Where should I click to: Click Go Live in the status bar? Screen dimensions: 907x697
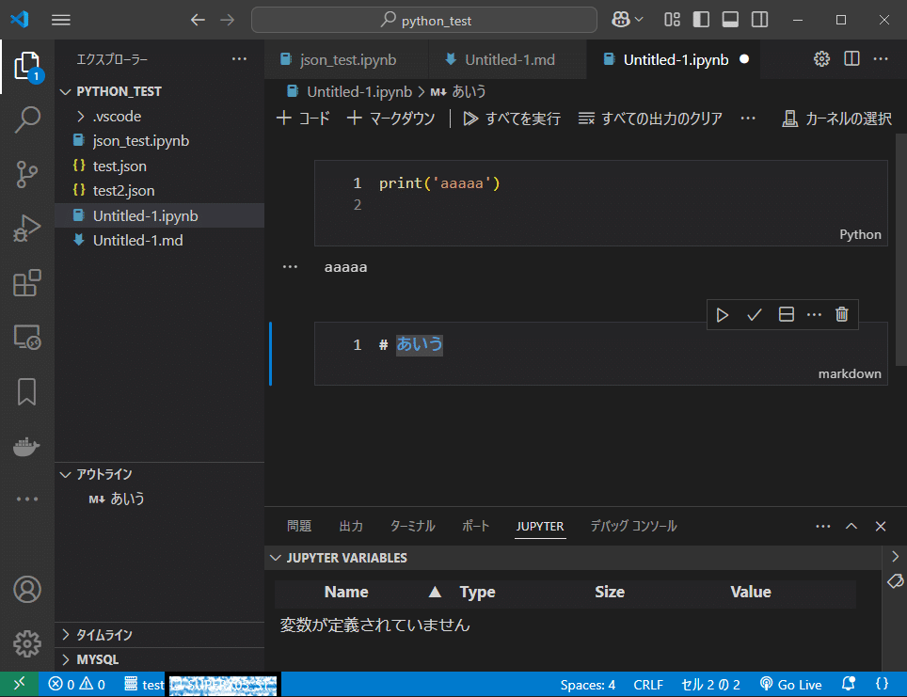791,684
